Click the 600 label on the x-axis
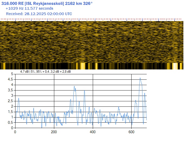Image resolution: width=185 pixels, height=144 pixels. (x=131, y=132)
